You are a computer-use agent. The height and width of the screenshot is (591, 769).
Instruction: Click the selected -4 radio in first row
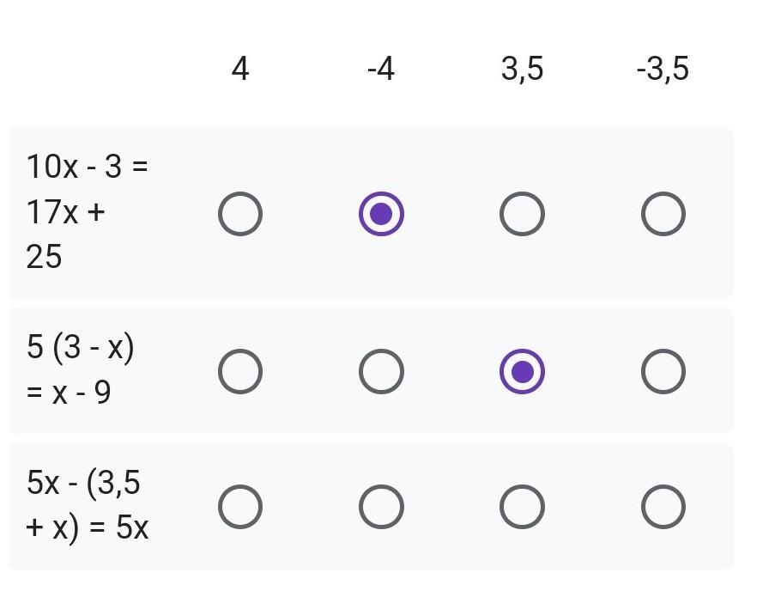(x=381, y=214)
